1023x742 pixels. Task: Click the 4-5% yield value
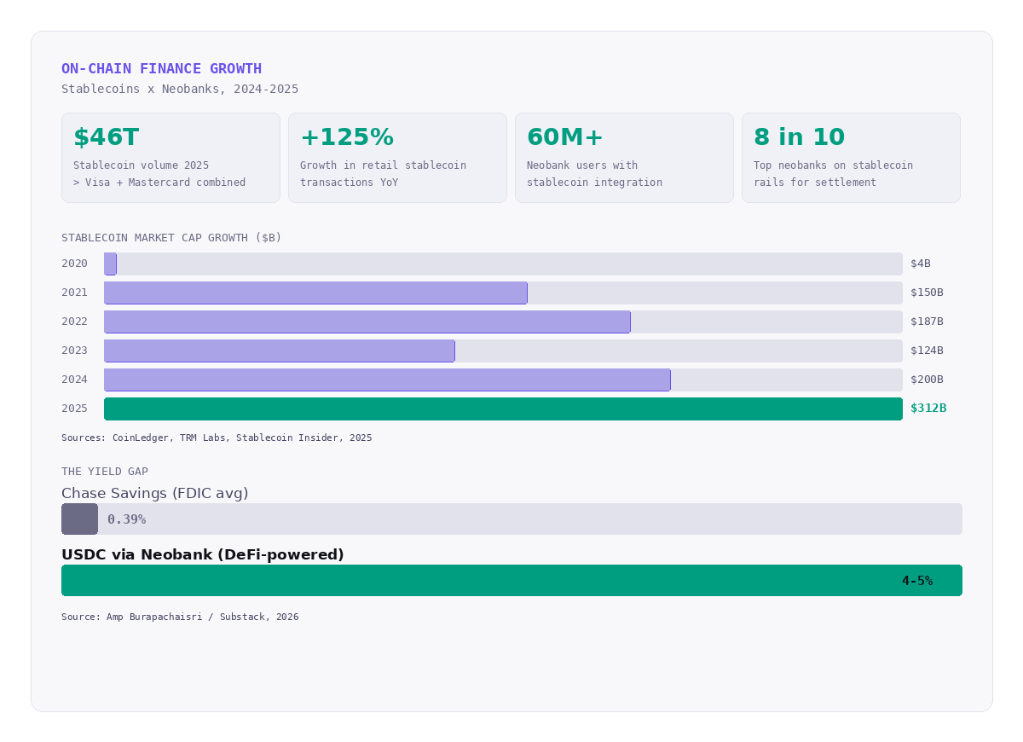(917, 581)
